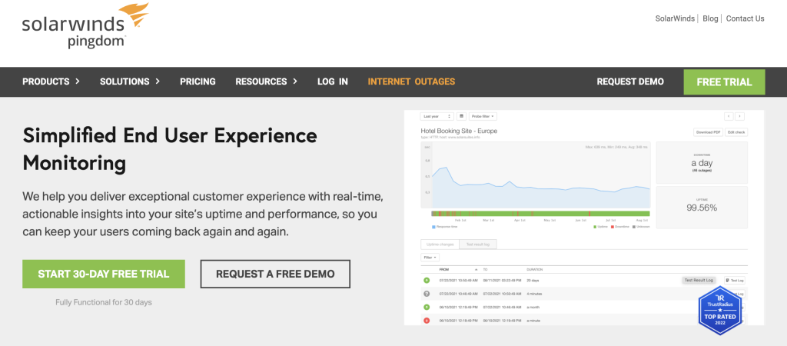Open the Probe filter dropdown
The image size is (787, 346).
(483, 116)
